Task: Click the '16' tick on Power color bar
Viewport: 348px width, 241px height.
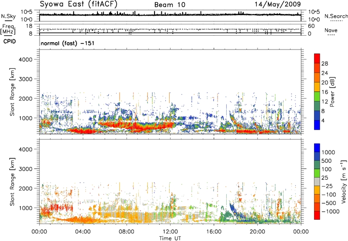Action: (x=325, y=92)
